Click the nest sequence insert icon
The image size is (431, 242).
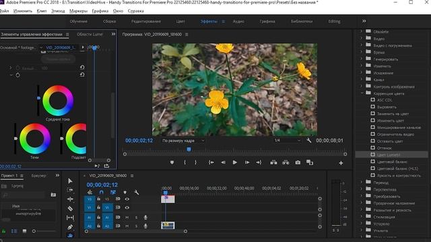[90, 192]
